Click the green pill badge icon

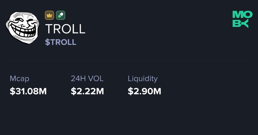[x=61, y=15]
